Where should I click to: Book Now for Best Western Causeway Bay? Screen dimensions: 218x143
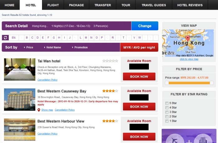click(x=139, y=107)
